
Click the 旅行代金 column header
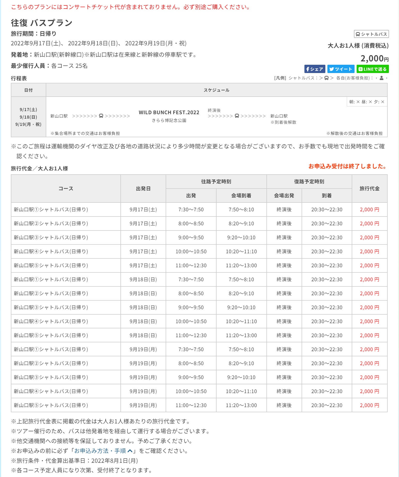tap(370, 189)
